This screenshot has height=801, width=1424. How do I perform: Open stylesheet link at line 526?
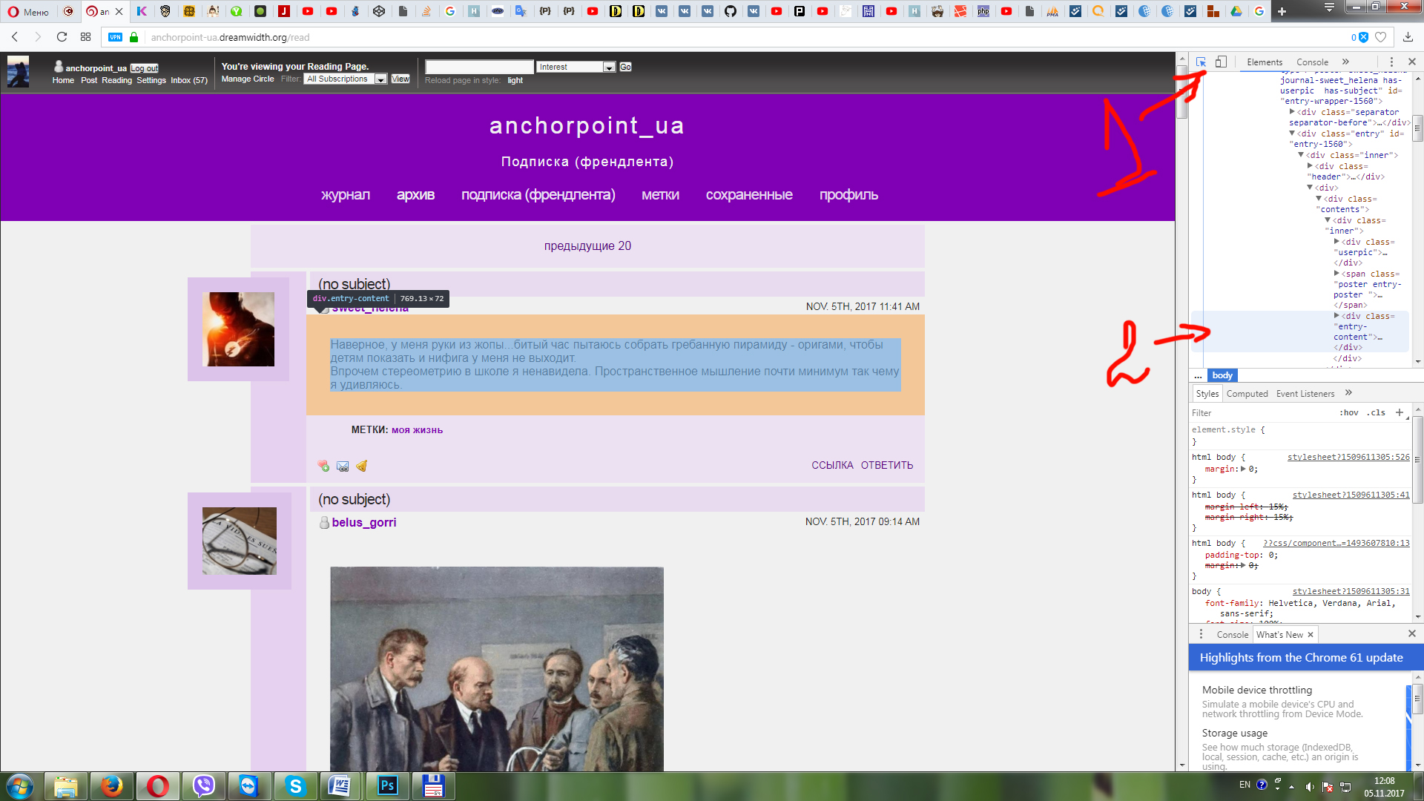(1348, 458)
